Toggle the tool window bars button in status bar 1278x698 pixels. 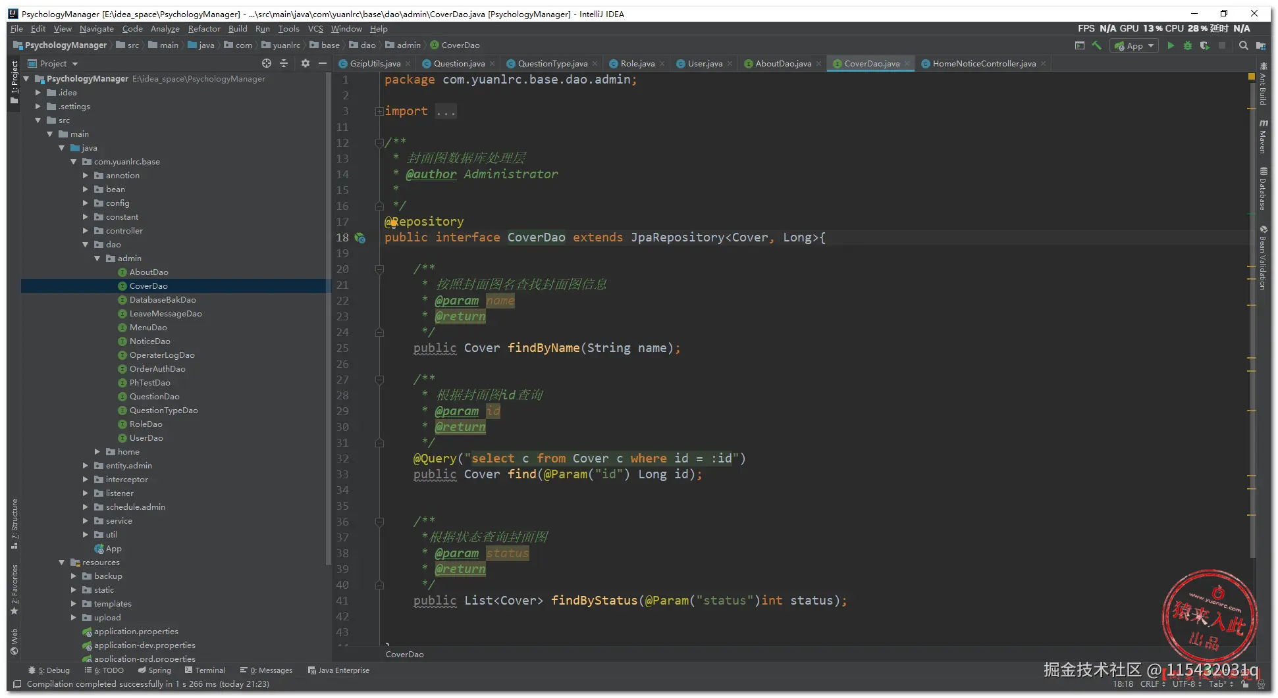coord(17,684)
